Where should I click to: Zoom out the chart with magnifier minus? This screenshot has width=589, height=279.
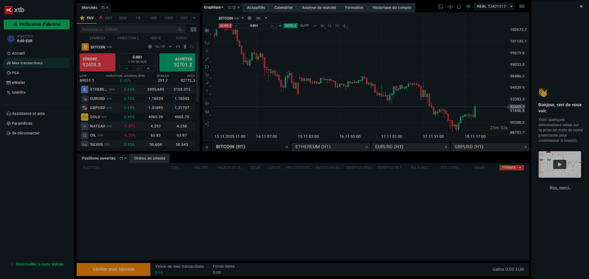point(330,26)
